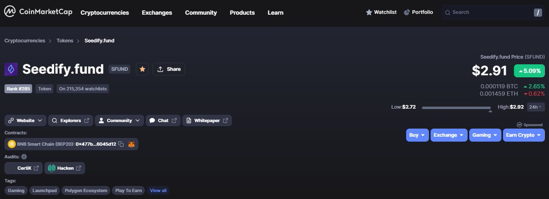Open Portfolio from the header
Screen dimensions: 549x199
click(418, 12)
